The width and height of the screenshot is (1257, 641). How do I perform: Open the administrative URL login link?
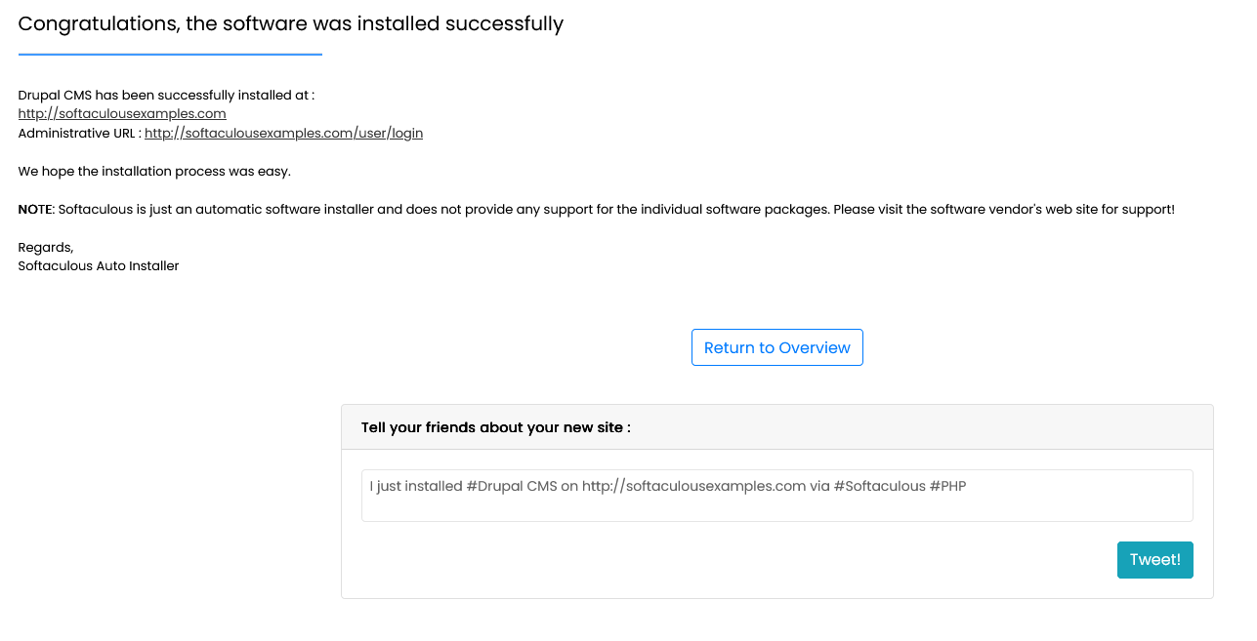click(283, 133)
